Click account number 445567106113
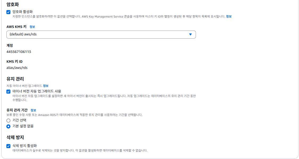This screenshot has height=159, width=299. 19,52
